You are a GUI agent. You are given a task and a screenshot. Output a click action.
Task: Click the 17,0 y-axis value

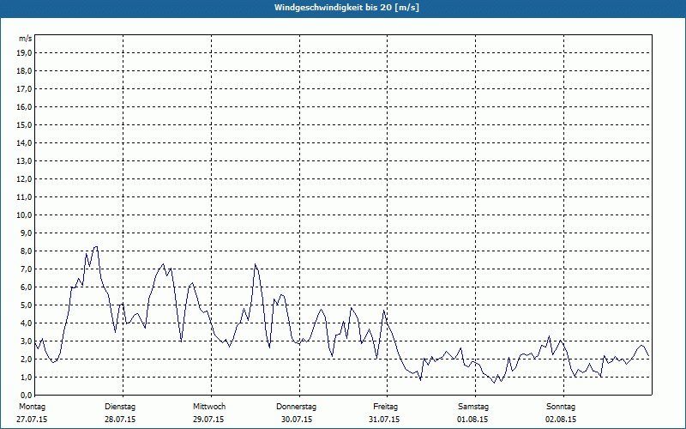point(24,89)
